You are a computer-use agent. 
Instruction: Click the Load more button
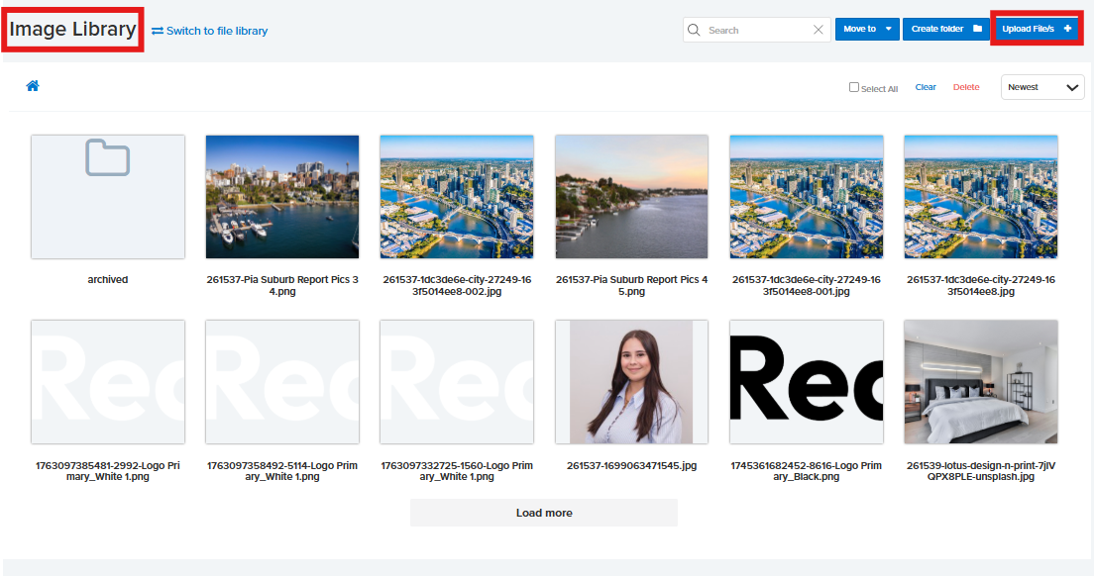coord(544,513)
